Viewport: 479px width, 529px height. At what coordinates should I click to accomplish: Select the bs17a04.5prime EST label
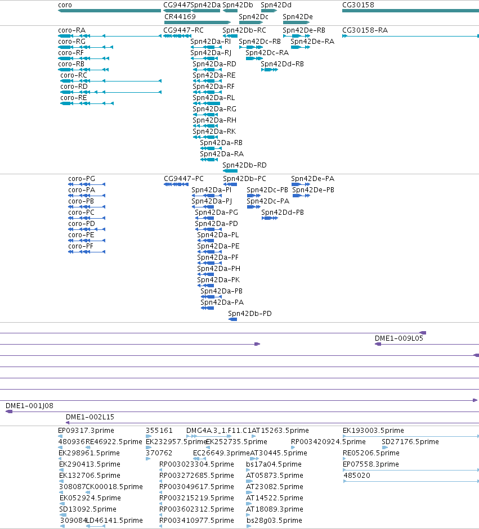click(274, 464)
